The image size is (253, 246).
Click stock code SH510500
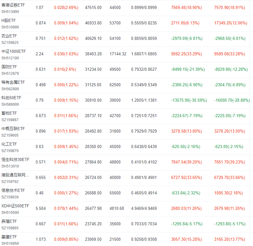pos(10,213)
